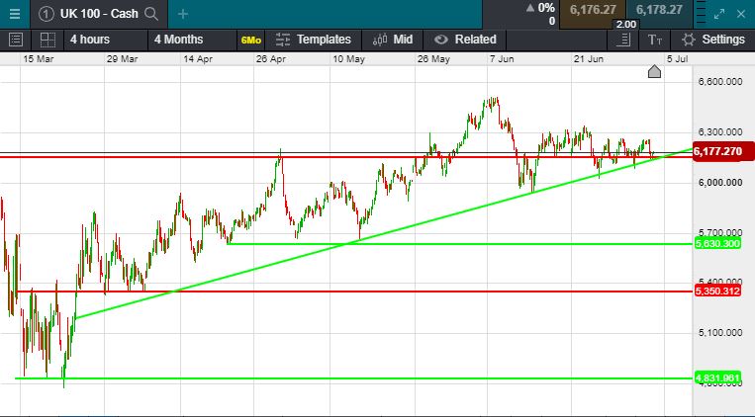Change the Mid price type setting
The width and height of the screenshot is (755, 417).
pyautogui.click(x=403, y=40)
